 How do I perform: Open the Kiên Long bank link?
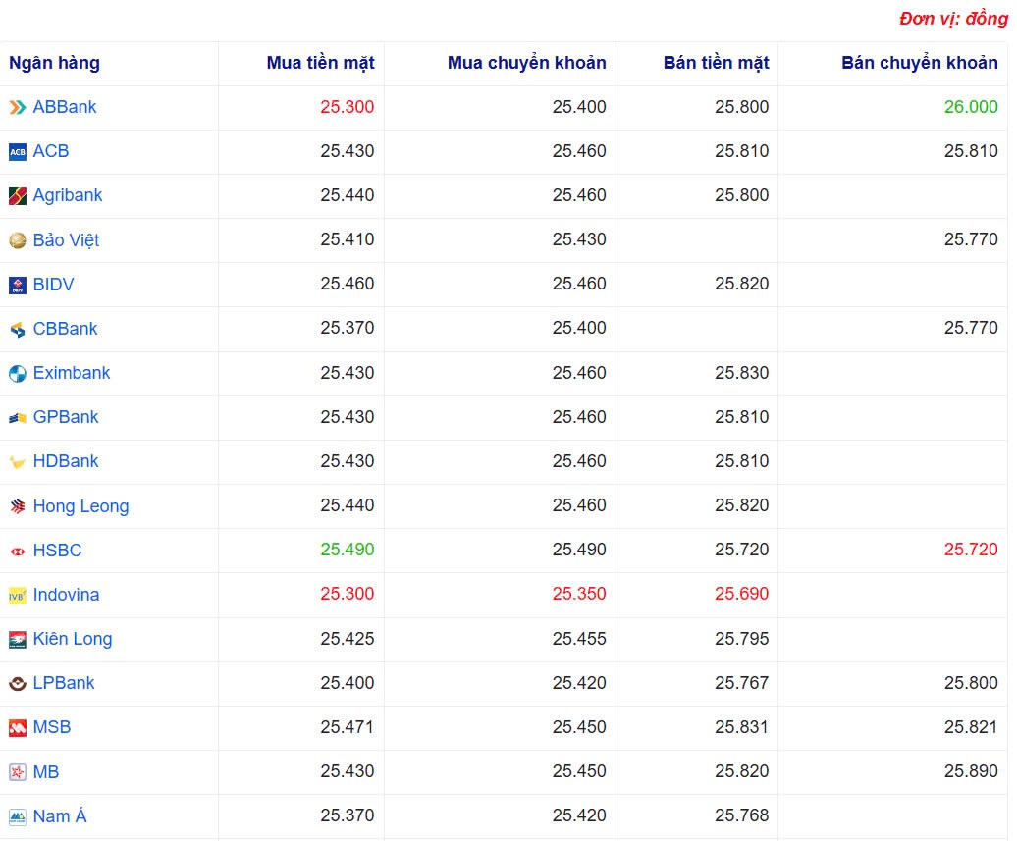73,639
